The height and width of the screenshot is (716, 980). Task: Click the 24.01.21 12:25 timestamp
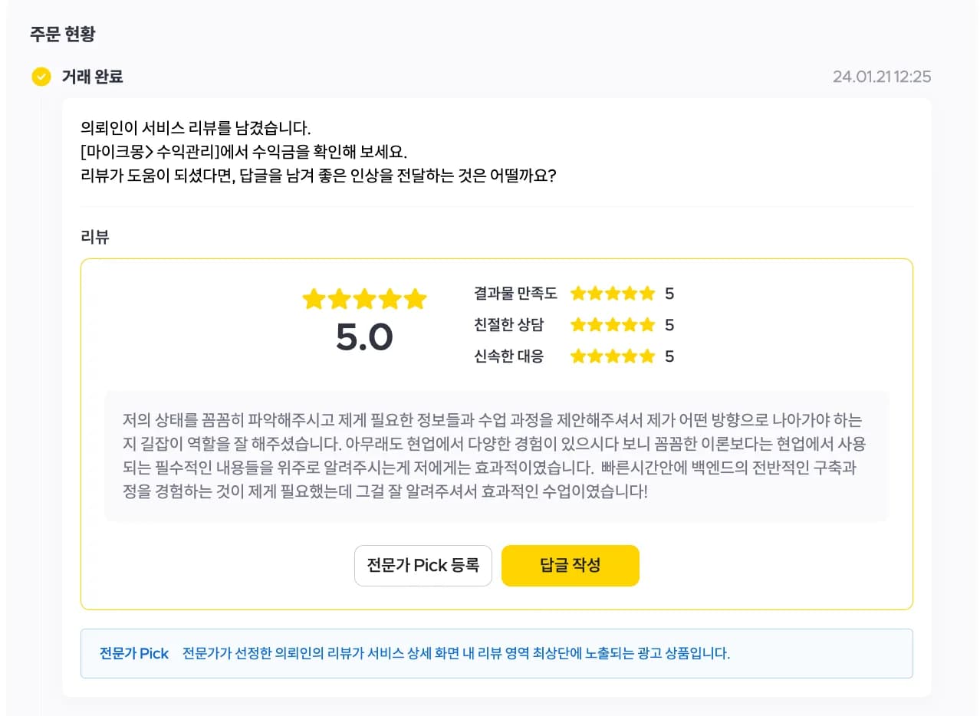coord(882,77)
